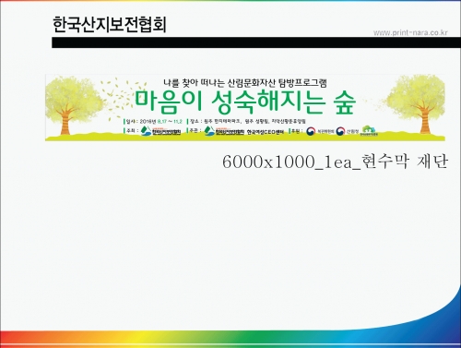Image resolution: width=461 pixels, height=348 pixels.
Task: Click the black header divider bar
Action: (256, 42)
